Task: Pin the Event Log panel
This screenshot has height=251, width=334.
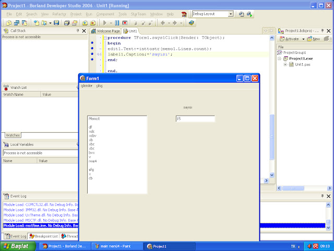Action: click(x=323, y=196)
